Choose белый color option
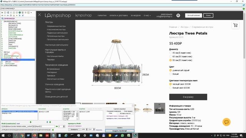246x138 pixels. pos(170,74)
